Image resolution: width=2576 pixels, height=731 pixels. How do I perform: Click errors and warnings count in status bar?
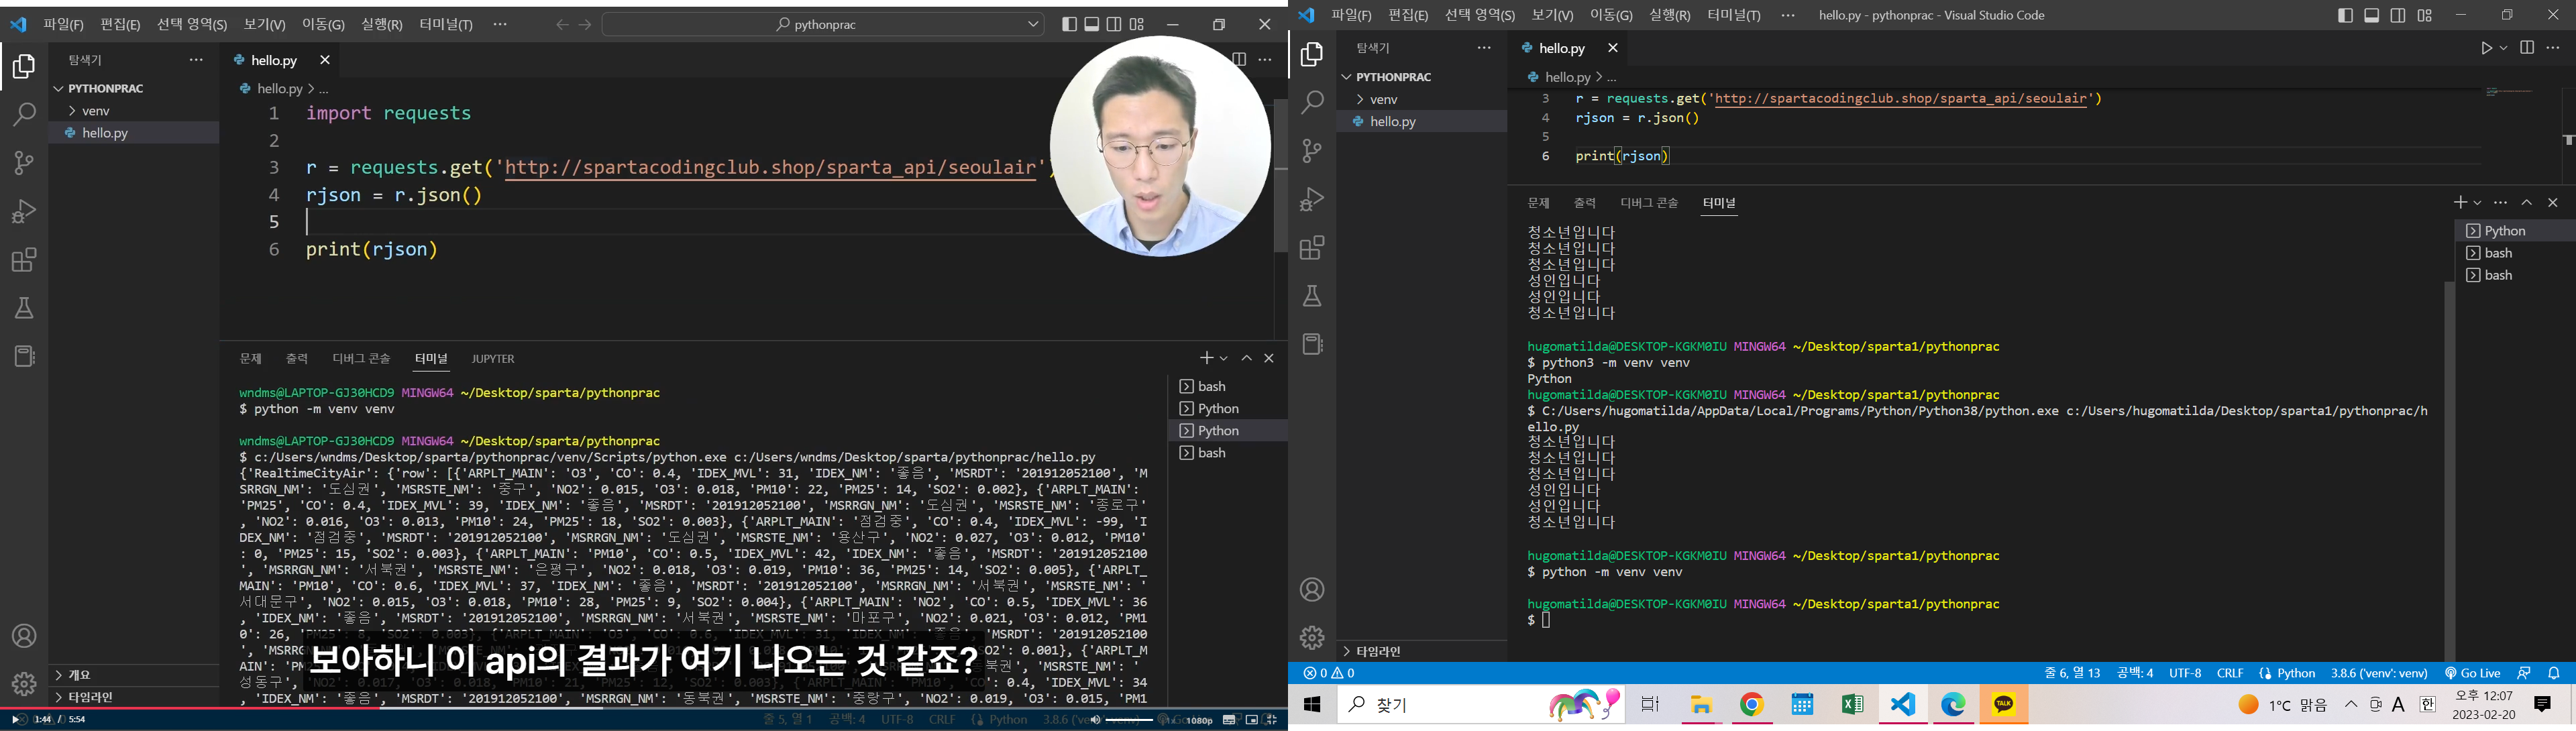pos(1329,673)
